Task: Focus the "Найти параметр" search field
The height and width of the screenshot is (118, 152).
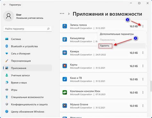Action: pyautogui.click(x=28, y=29)
